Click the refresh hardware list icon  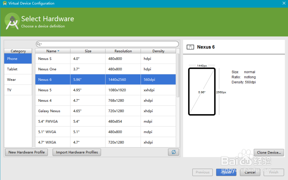coord(173,152)
